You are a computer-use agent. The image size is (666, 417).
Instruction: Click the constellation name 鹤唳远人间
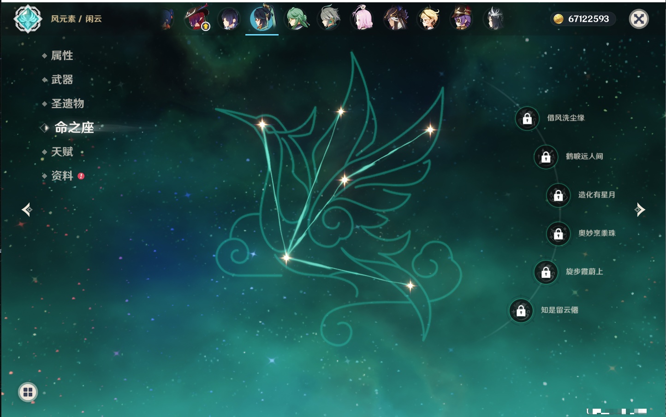[584, 156]
